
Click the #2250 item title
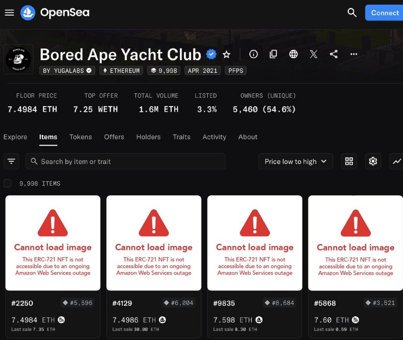[x=22, y=303]
